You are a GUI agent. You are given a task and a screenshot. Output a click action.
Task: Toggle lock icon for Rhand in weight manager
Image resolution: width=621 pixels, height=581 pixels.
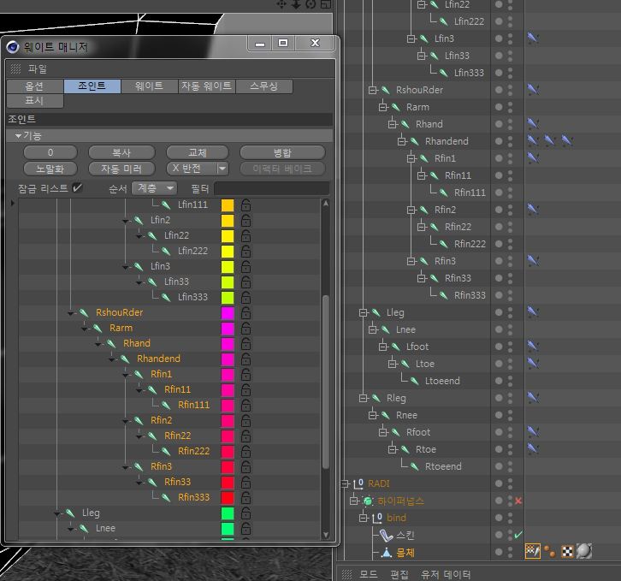click(246, 344)
